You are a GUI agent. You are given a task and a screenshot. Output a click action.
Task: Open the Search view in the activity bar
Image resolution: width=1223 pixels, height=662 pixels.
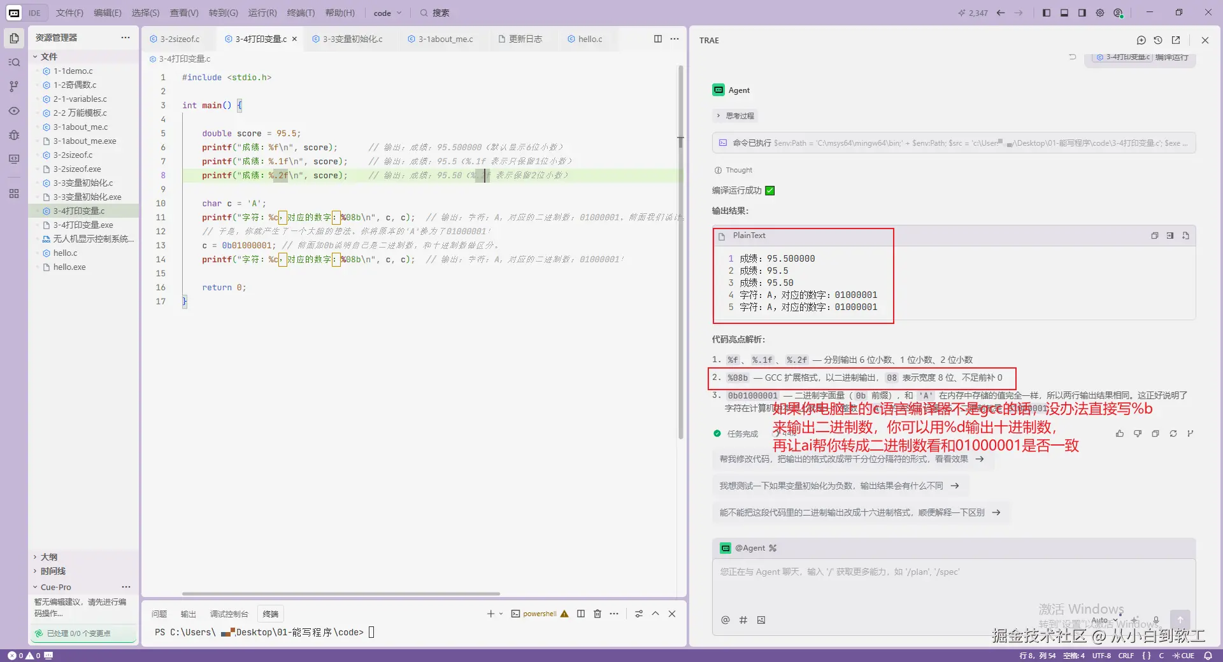tap(14, 62)
